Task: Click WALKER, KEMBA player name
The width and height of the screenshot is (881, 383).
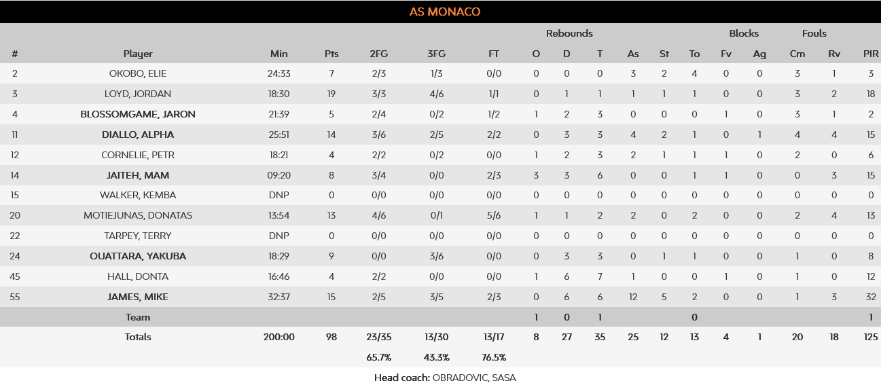Action: click(x=138, y=195)
